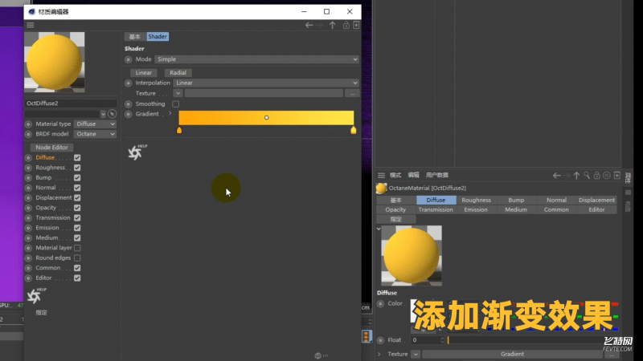The height and width of the screenshot is (361, 643).
Task: Click new window icon in Material Editor
Action: pos(356,26)
